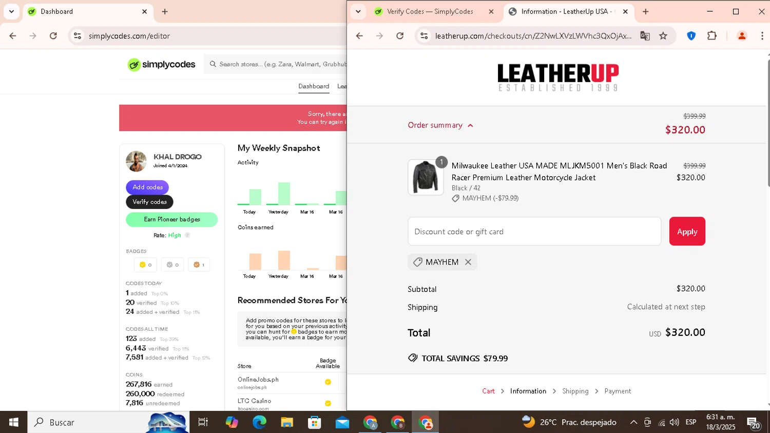Click the Discount code or gift card field
770x433 pixels.
[534, 232]
